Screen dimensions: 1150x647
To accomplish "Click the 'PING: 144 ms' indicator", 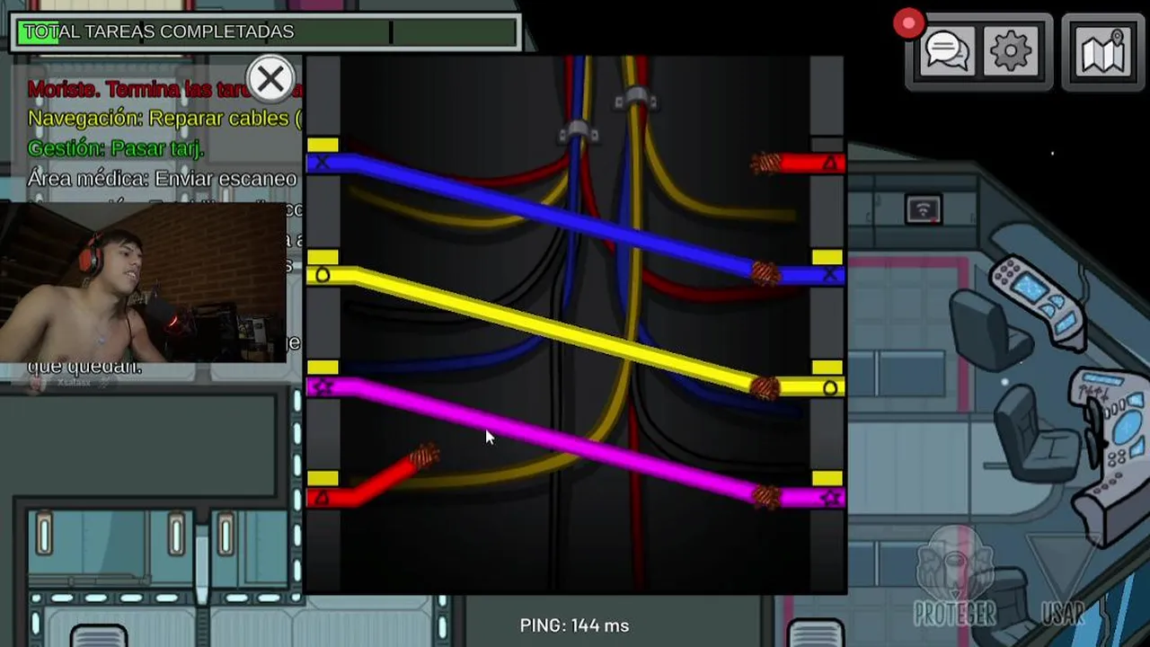I will 574,625.
